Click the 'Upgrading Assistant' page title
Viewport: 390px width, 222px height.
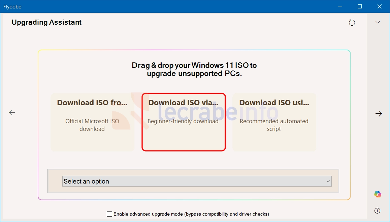46,22
